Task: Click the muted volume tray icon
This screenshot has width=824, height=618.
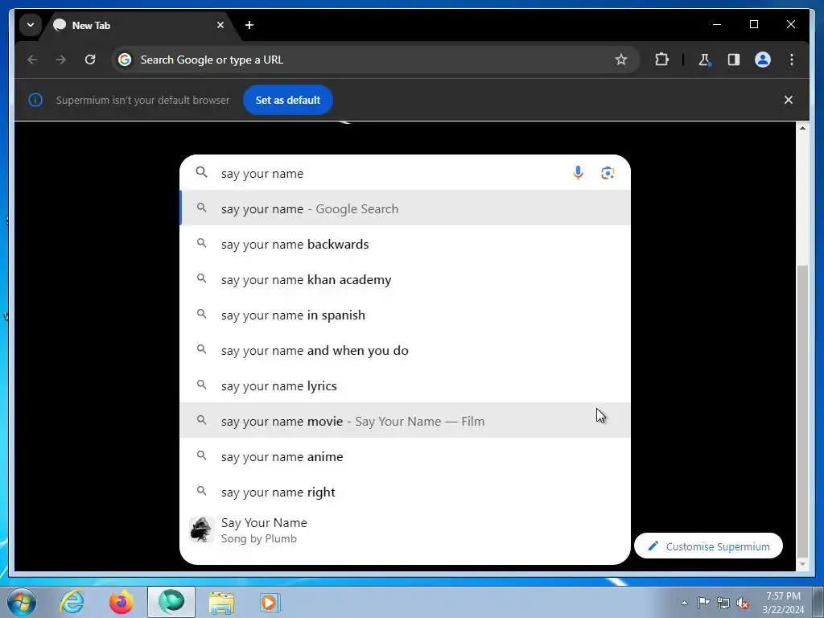Action: point(743,603)
